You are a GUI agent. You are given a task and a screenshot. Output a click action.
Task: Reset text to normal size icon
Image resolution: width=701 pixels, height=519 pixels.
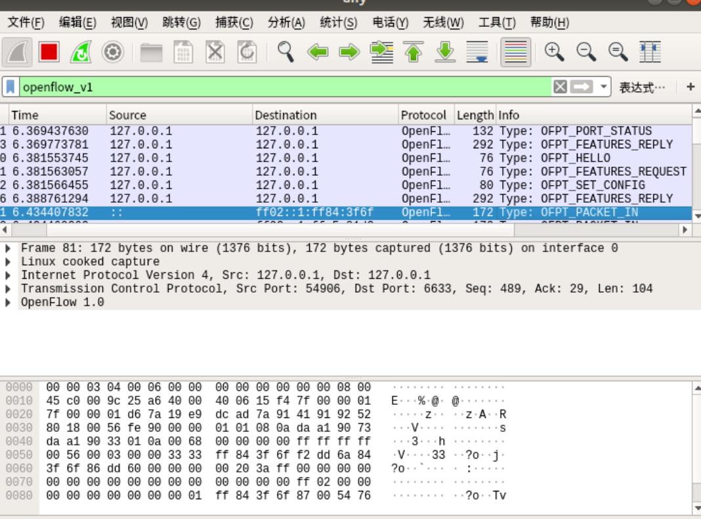click(x=618, y=52)
